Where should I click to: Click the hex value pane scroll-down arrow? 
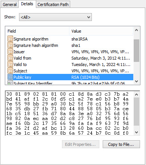(136, 132)
